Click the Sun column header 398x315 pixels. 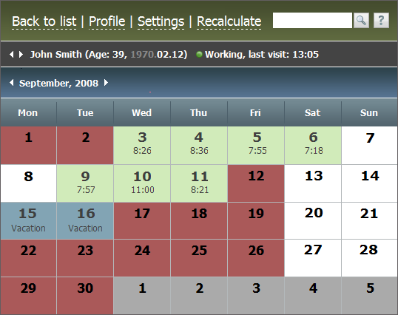tap(369, 112)
